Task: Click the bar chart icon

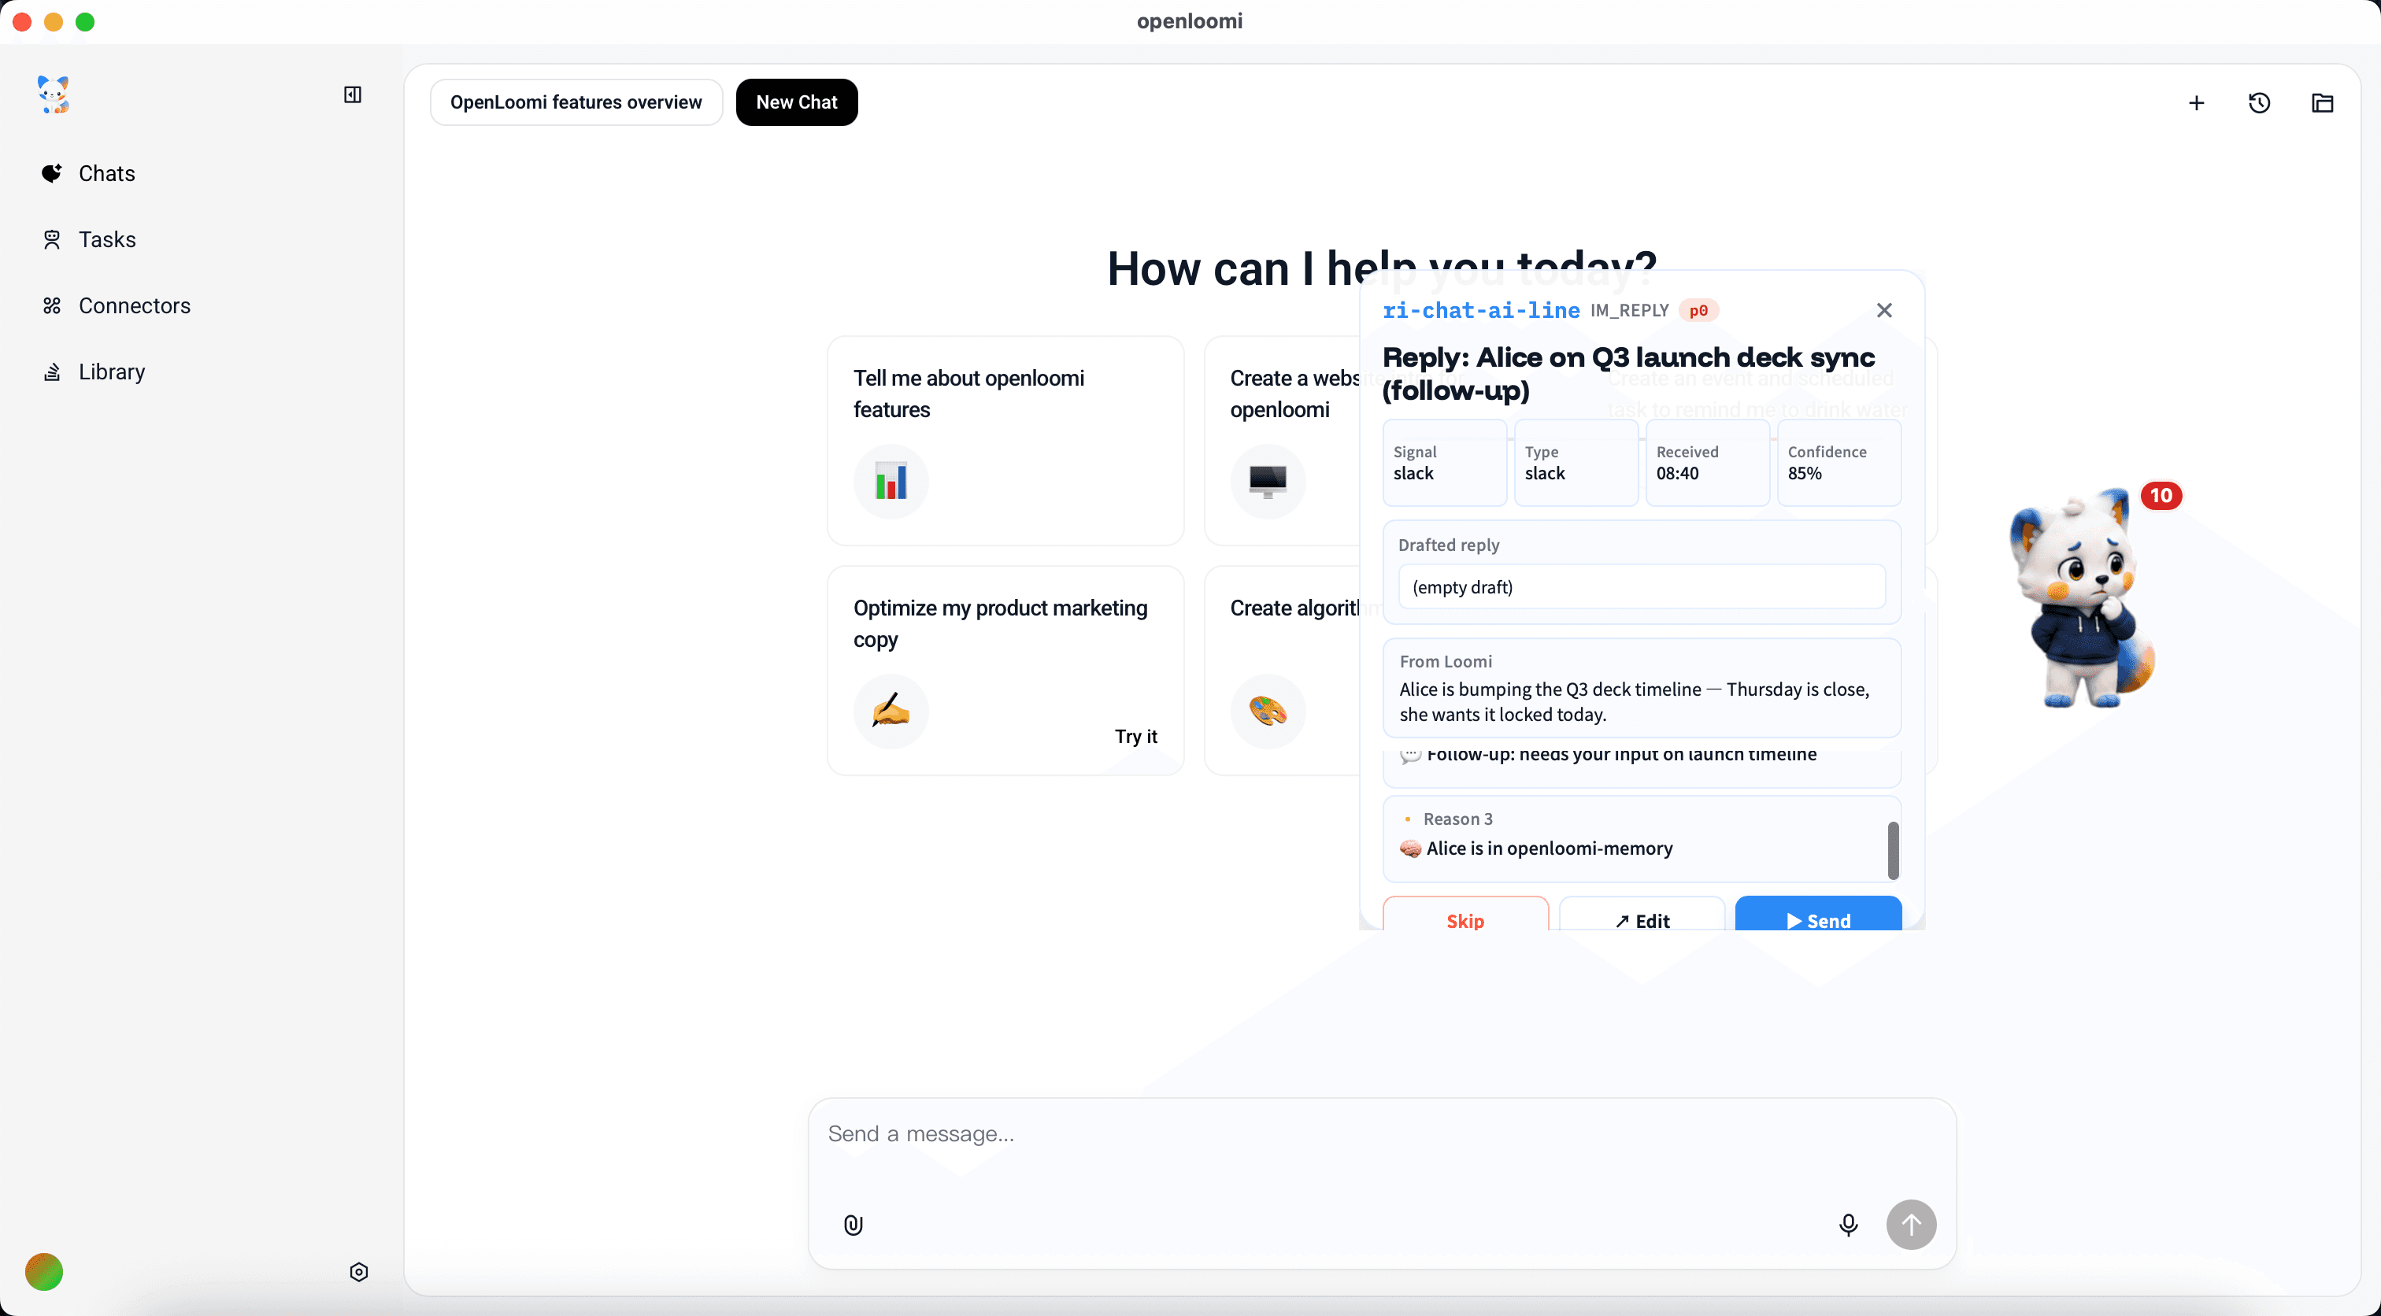Action: 890,481
